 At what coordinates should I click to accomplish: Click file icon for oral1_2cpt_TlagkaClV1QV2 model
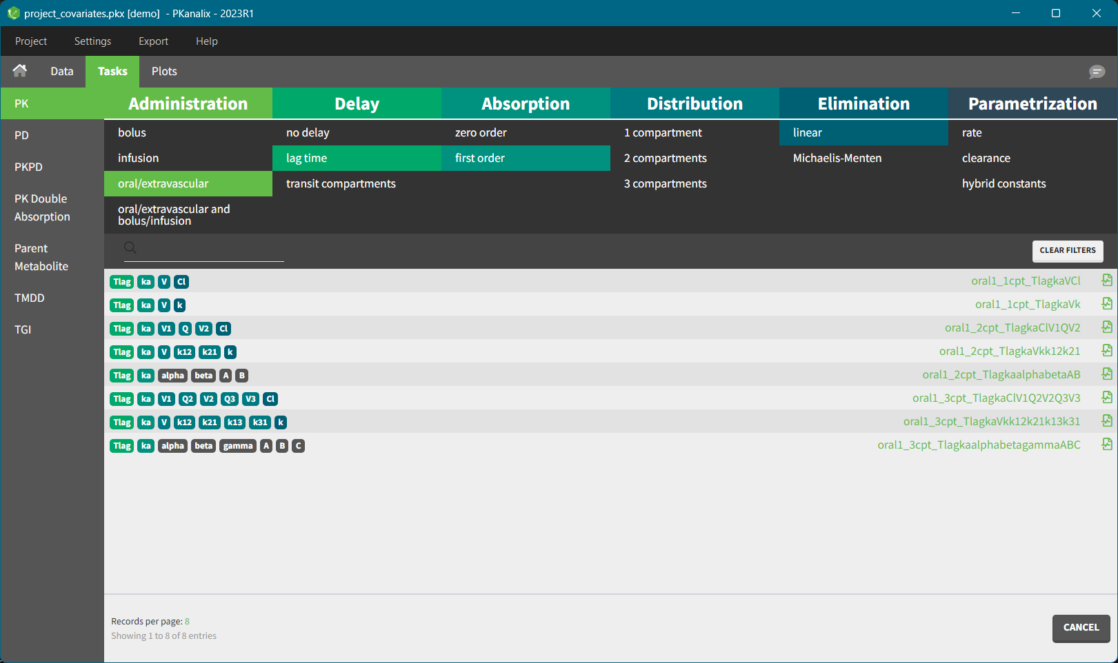(1106, 327)
